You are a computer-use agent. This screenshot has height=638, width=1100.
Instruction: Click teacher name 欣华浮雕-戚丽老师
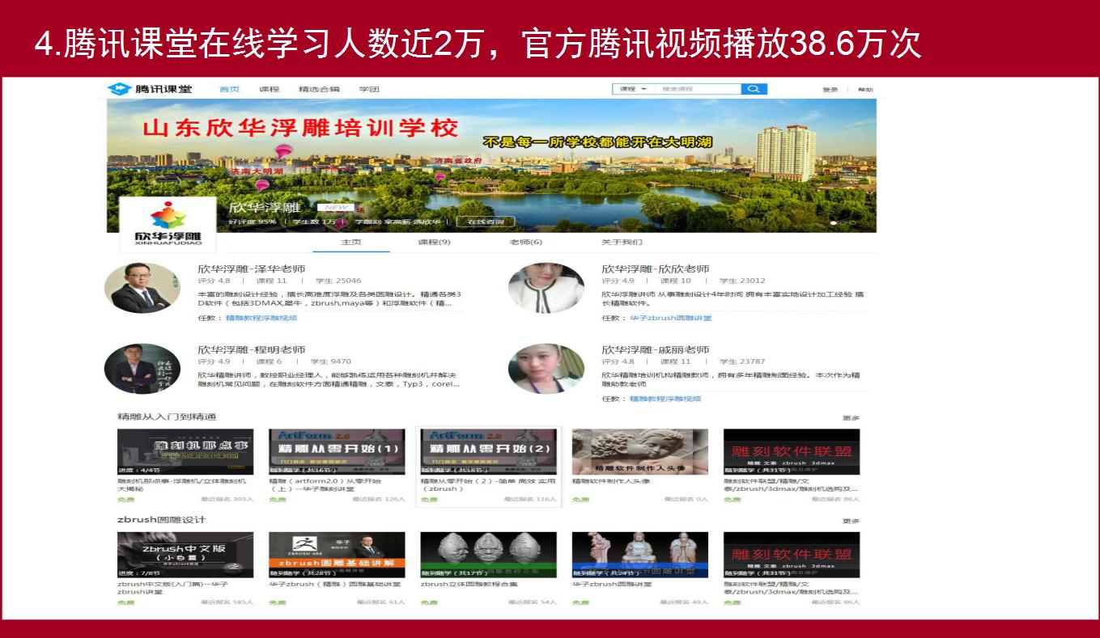pos(656,349)
